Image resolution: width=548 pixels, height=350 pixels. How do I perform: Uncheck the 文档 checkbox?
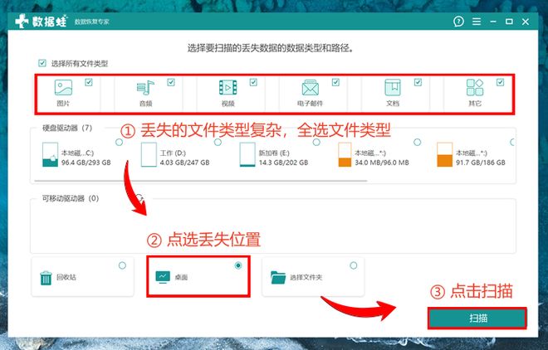coord(418,82)
